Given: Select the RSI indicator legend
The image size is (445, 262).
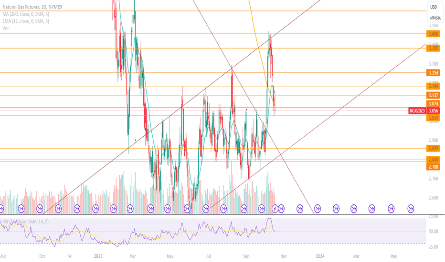Looking at the screenshot, I should (x=25, y=222).
